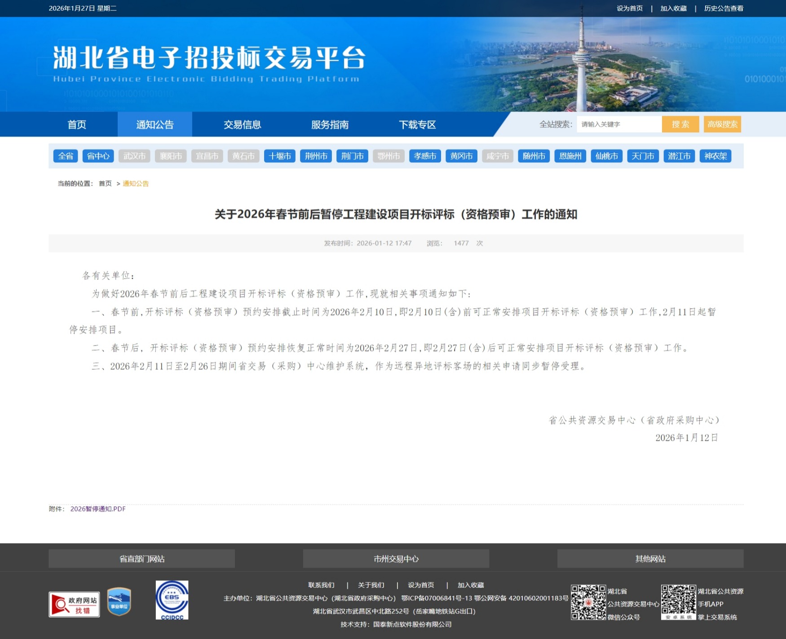Select the 省中心 region filter
The image size is (786, 639).
tap(98, 156)
